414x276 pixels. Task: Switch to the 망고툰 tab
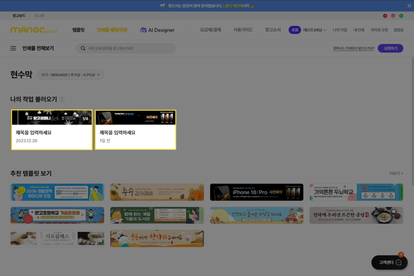40,16
